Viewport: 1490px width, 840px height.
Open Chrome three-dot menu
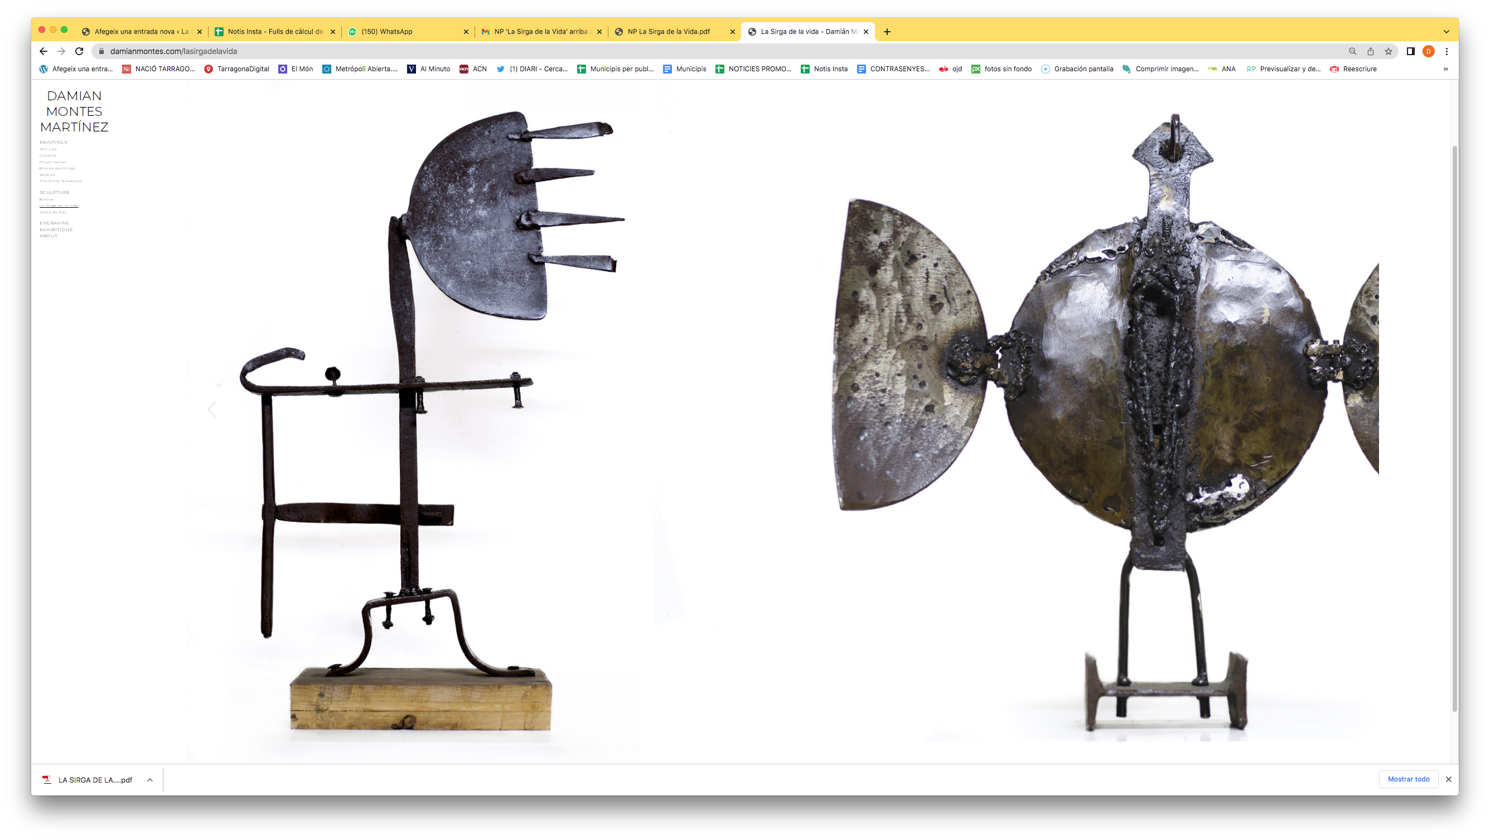[1447, 51]
